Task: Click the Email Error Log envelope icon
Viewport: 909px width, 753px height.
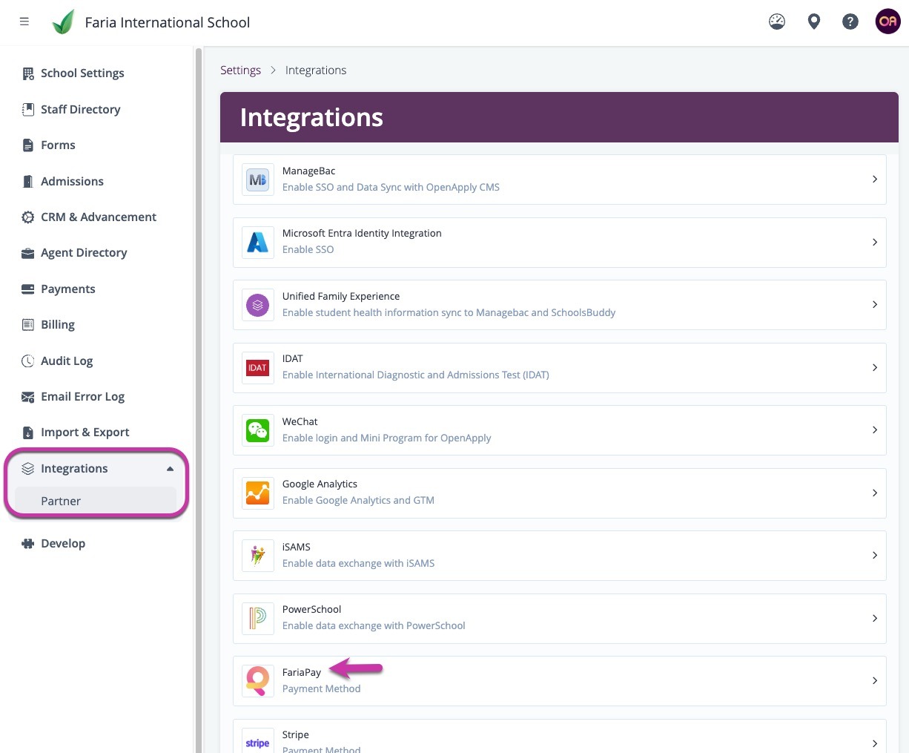Action: pyautogui.click(x=28, y=397)
